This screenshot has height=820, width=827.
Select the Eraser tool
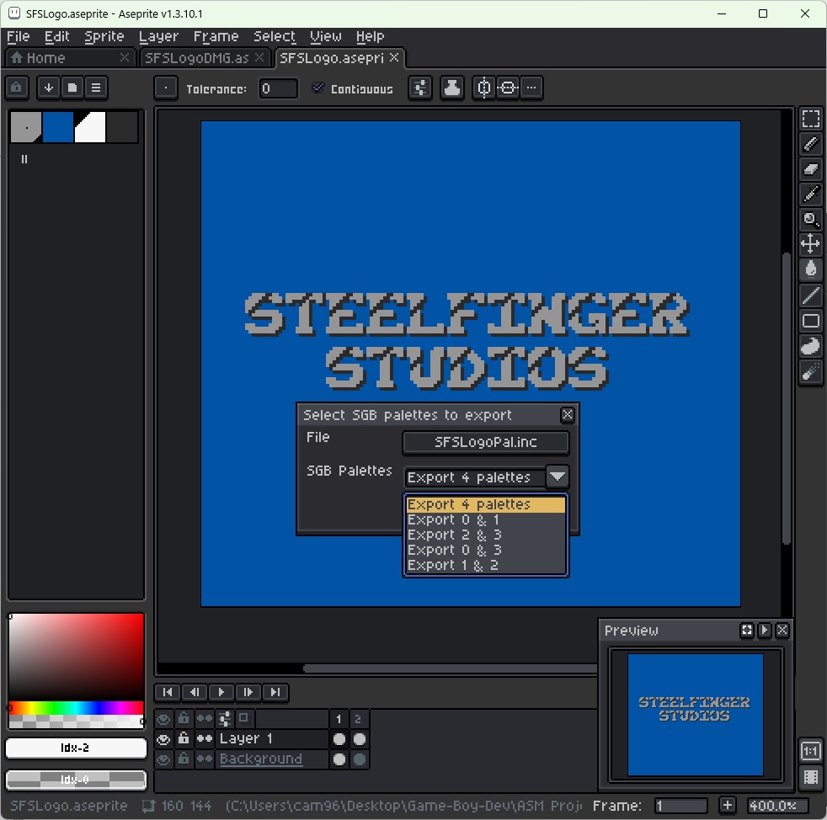point(811,168)
